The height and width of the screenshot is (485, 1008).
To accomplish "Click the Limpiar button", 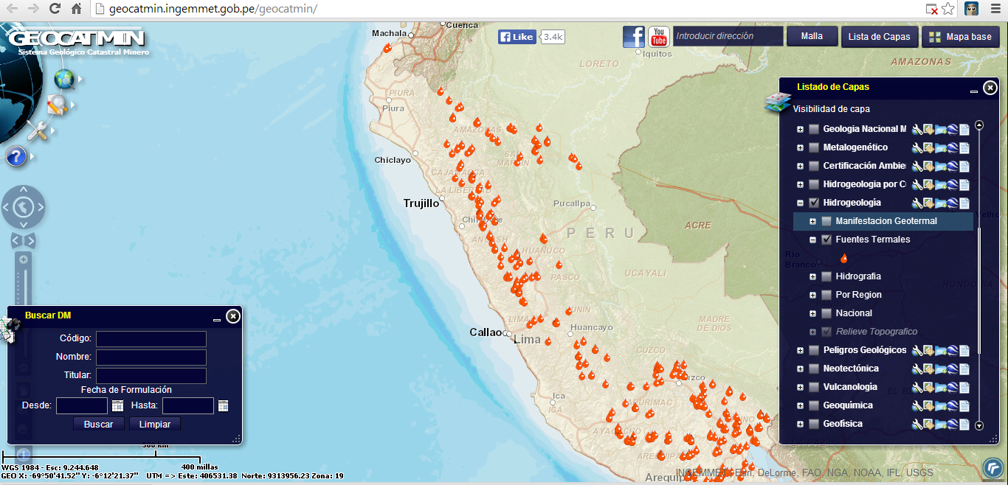I will point(155,424).
